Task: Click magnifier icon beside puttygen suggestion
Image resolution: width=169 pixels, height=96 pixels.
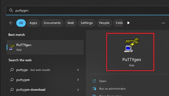Action: [x=12, y=80]
